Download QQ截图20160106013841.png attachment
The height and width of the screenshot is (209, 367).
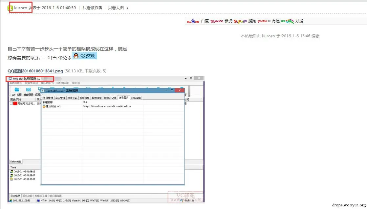coord(35,71)
